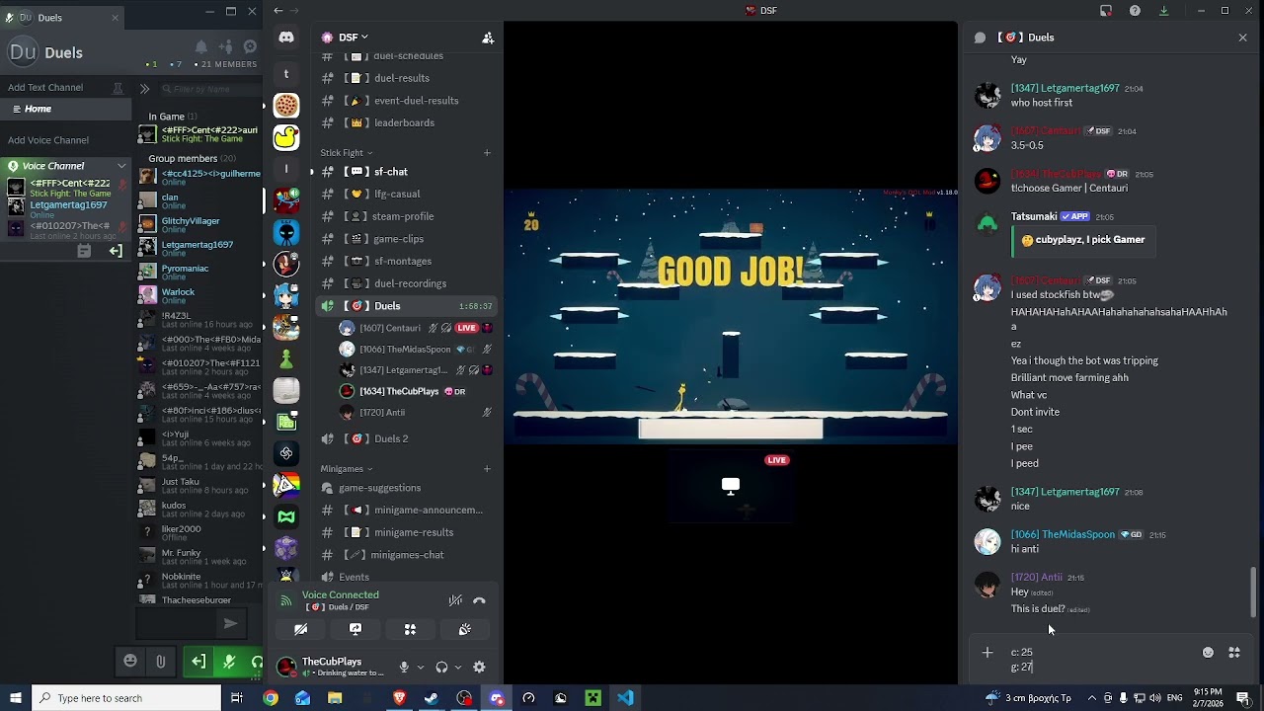This screenshot has height=711, width=1264.
Task: Attach file in Steam chat paperclip
Action: (160, 662)
